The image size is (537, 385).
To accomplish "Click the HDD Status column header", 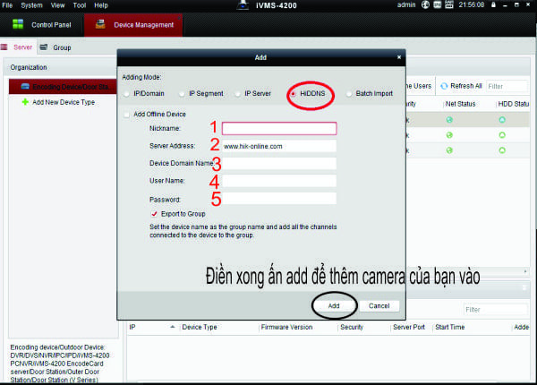I will (514, 104).
